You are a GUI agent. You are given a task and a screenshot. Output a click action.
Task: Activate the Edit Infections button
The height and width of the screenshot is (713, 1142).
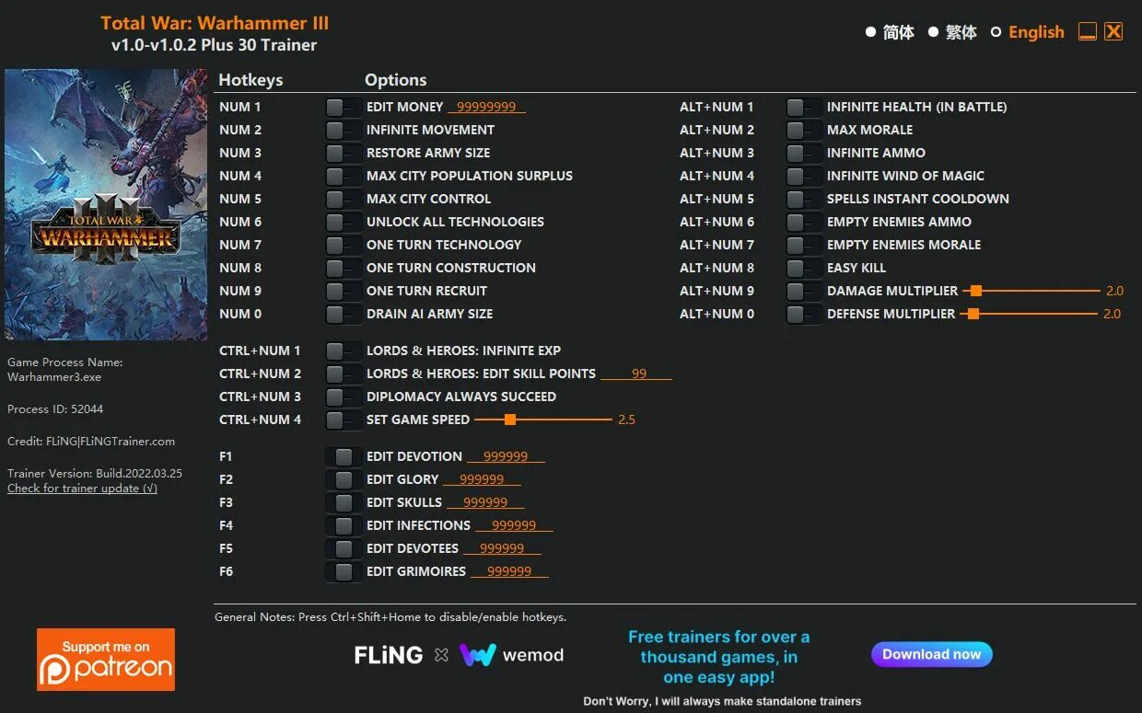344,525
